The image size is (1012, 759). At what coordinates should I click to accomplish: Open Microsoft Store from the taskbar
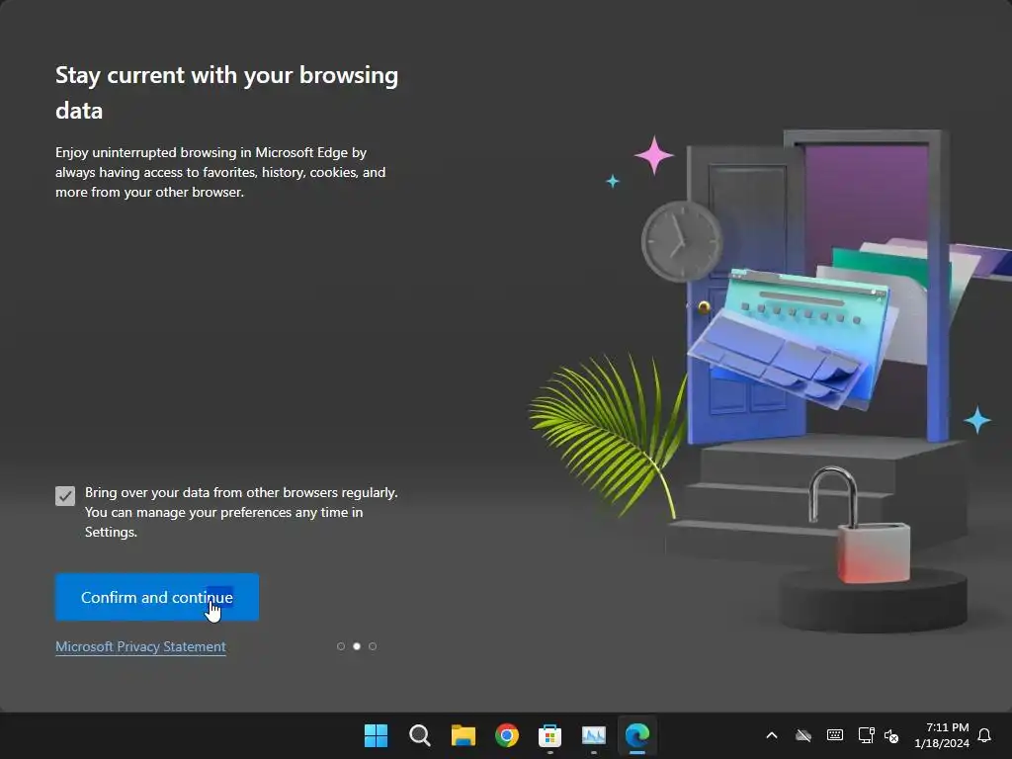(549, 735)
